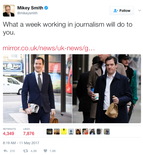Click the reply arrow icon
The width and height of the screenshot is (143, 155).
(5, 151)
